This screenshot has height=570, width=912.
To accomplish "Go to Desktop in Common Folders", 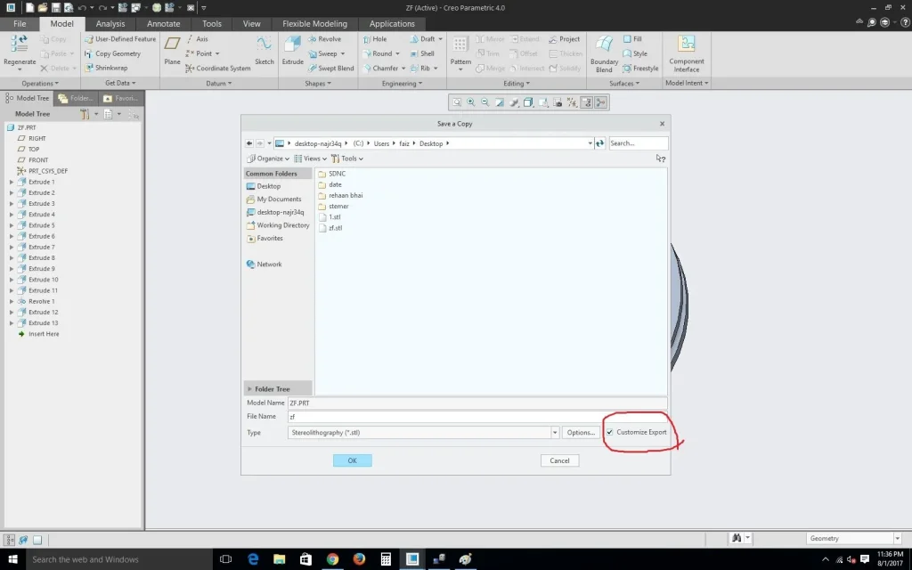I will [x=264, y=186].
